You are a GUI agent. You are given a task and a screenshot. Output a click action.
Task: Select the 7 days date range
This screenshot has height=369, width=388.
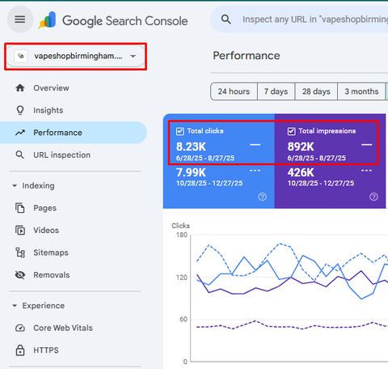pyautogui.click(x=276, y=91)
